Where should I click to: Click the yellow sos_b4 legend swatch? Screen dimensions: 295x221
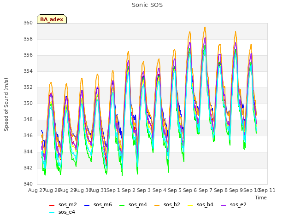click(x=190, y=205)
